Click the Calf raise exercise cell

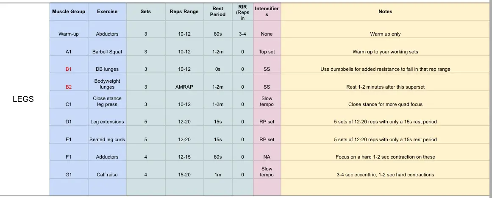[107, 175]
